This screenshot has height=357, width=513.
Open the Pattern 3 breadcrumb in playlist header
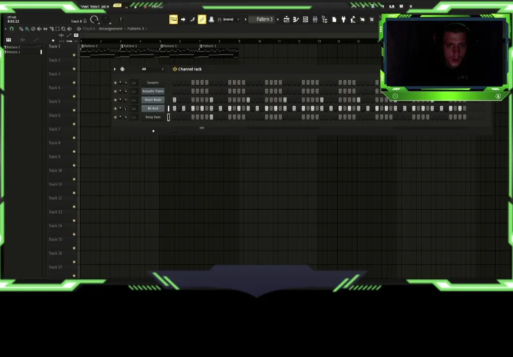coord(136,29)
